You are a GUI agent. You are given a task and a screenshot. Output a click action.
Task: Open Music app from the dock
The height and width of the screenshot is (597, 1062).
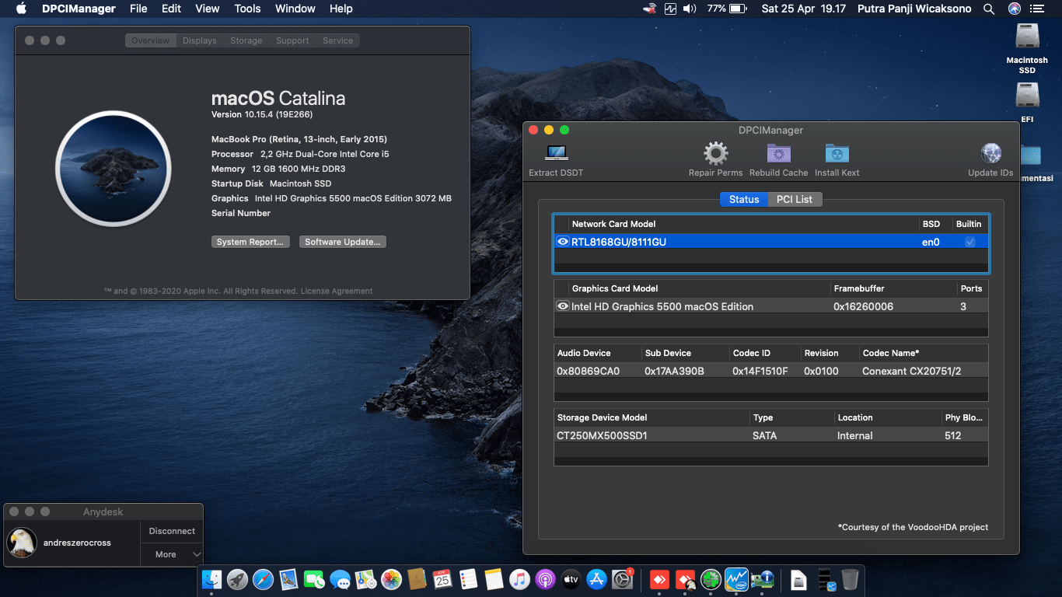pos(519,579)
